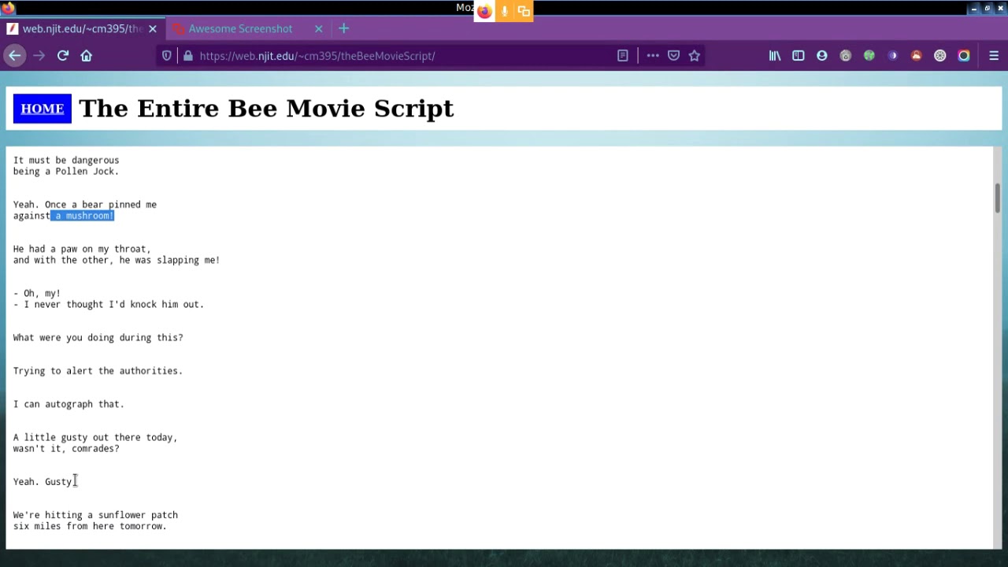View site security padlock details
Viewport: 1008px width, 567px height.
pos(187,56)
